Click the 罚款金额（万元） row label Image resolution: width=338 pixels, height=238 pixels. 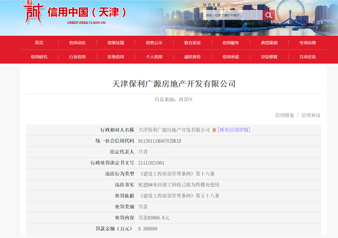click(114, 229)
